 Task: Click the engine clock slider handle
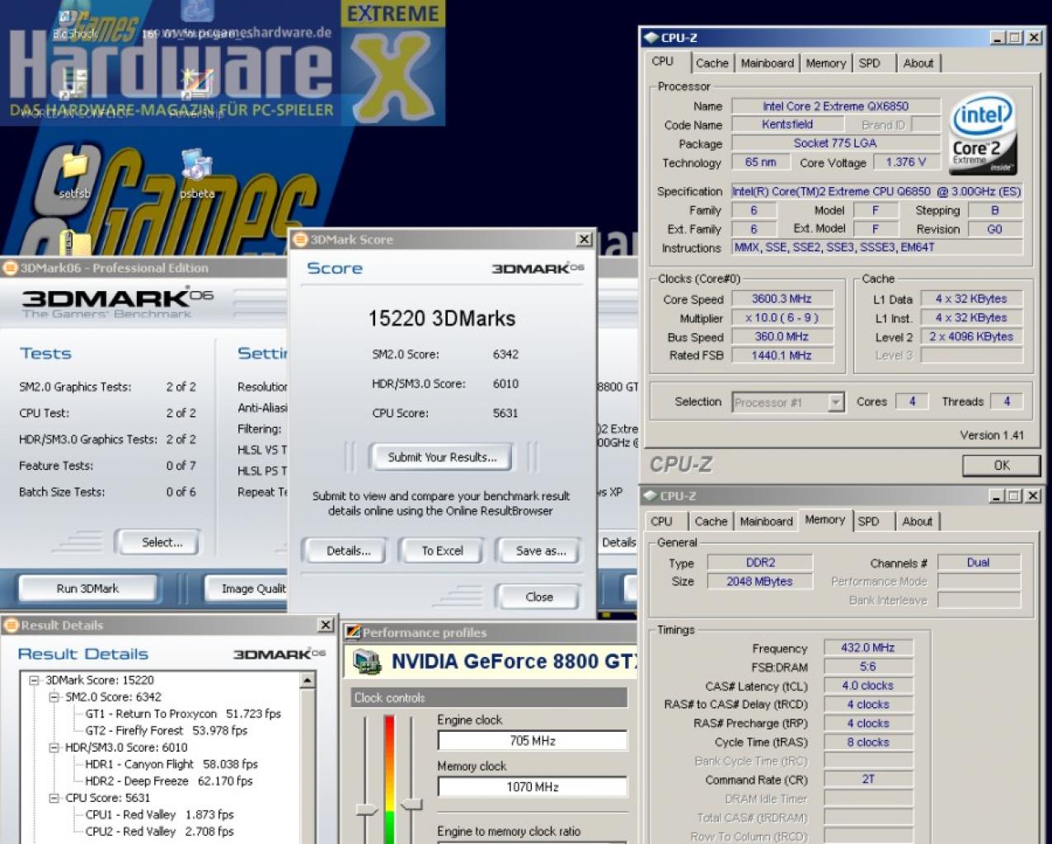tap(366, 810)
